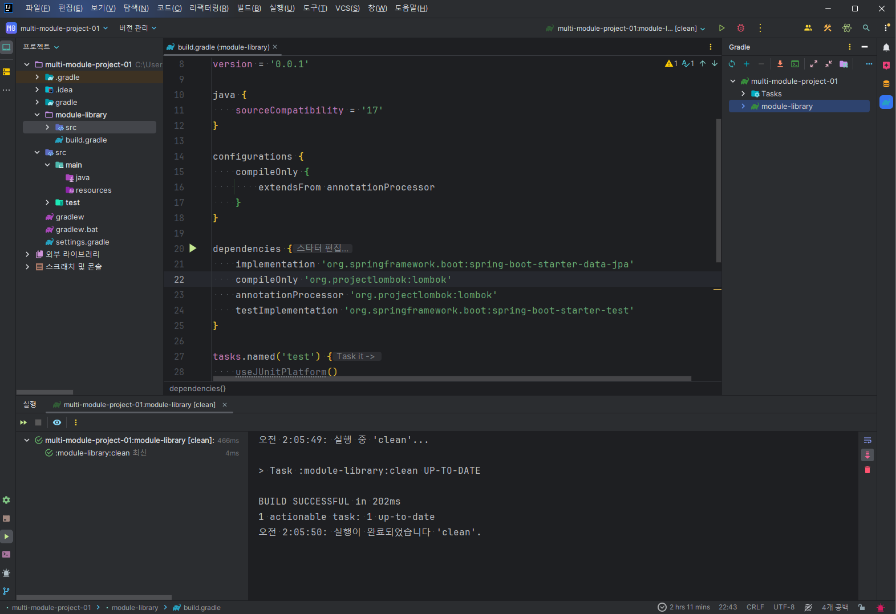Clear the run console with the trash icon
Viewport: 896px width, 614px height.
pos(867,470)
